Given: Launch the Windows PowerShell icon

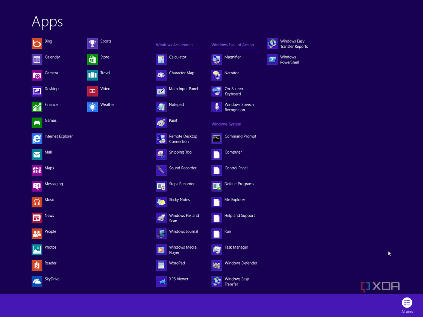Looking at the screenshot, I should point(272,60).
